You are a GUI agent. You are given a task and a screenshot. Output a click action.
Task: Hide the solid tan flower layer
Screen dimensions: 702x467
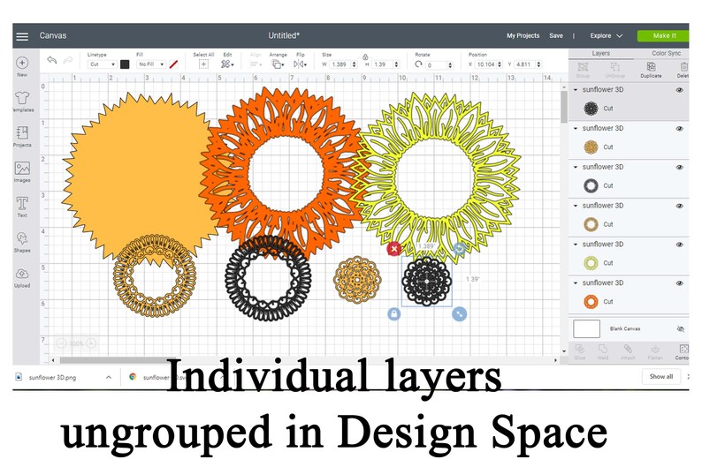[x=679, y=129]
